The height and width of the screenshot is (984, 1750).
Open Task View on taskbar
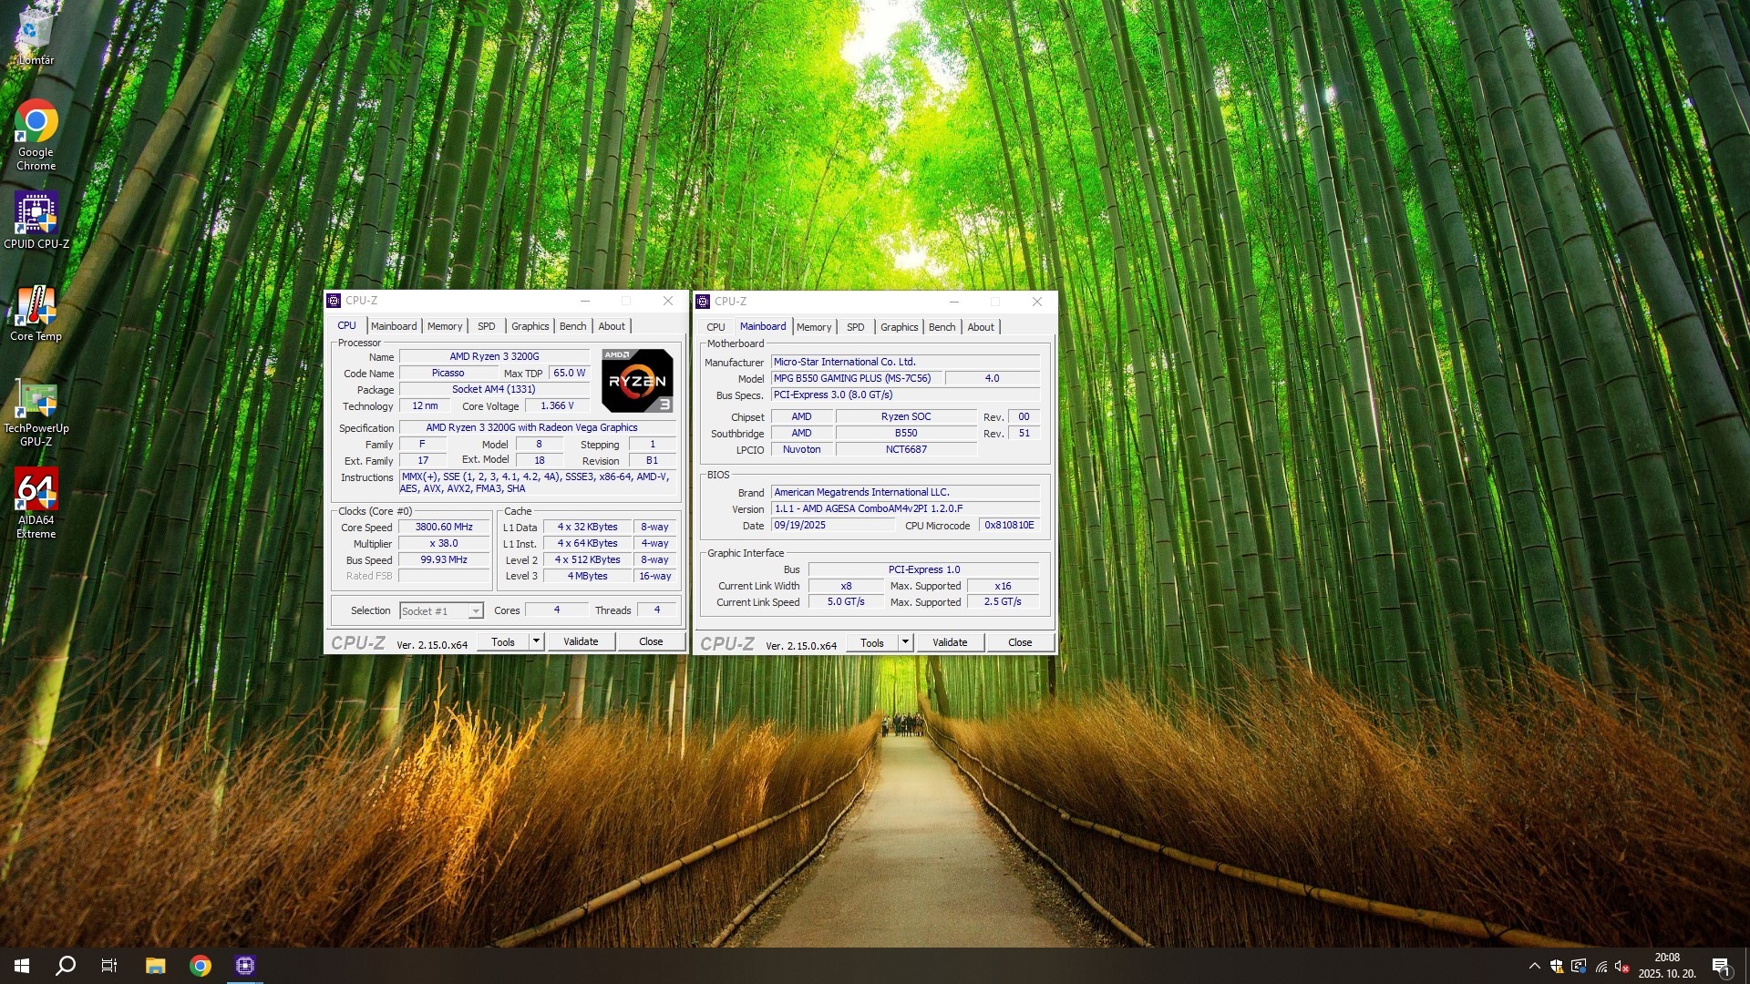click(109, 966)
